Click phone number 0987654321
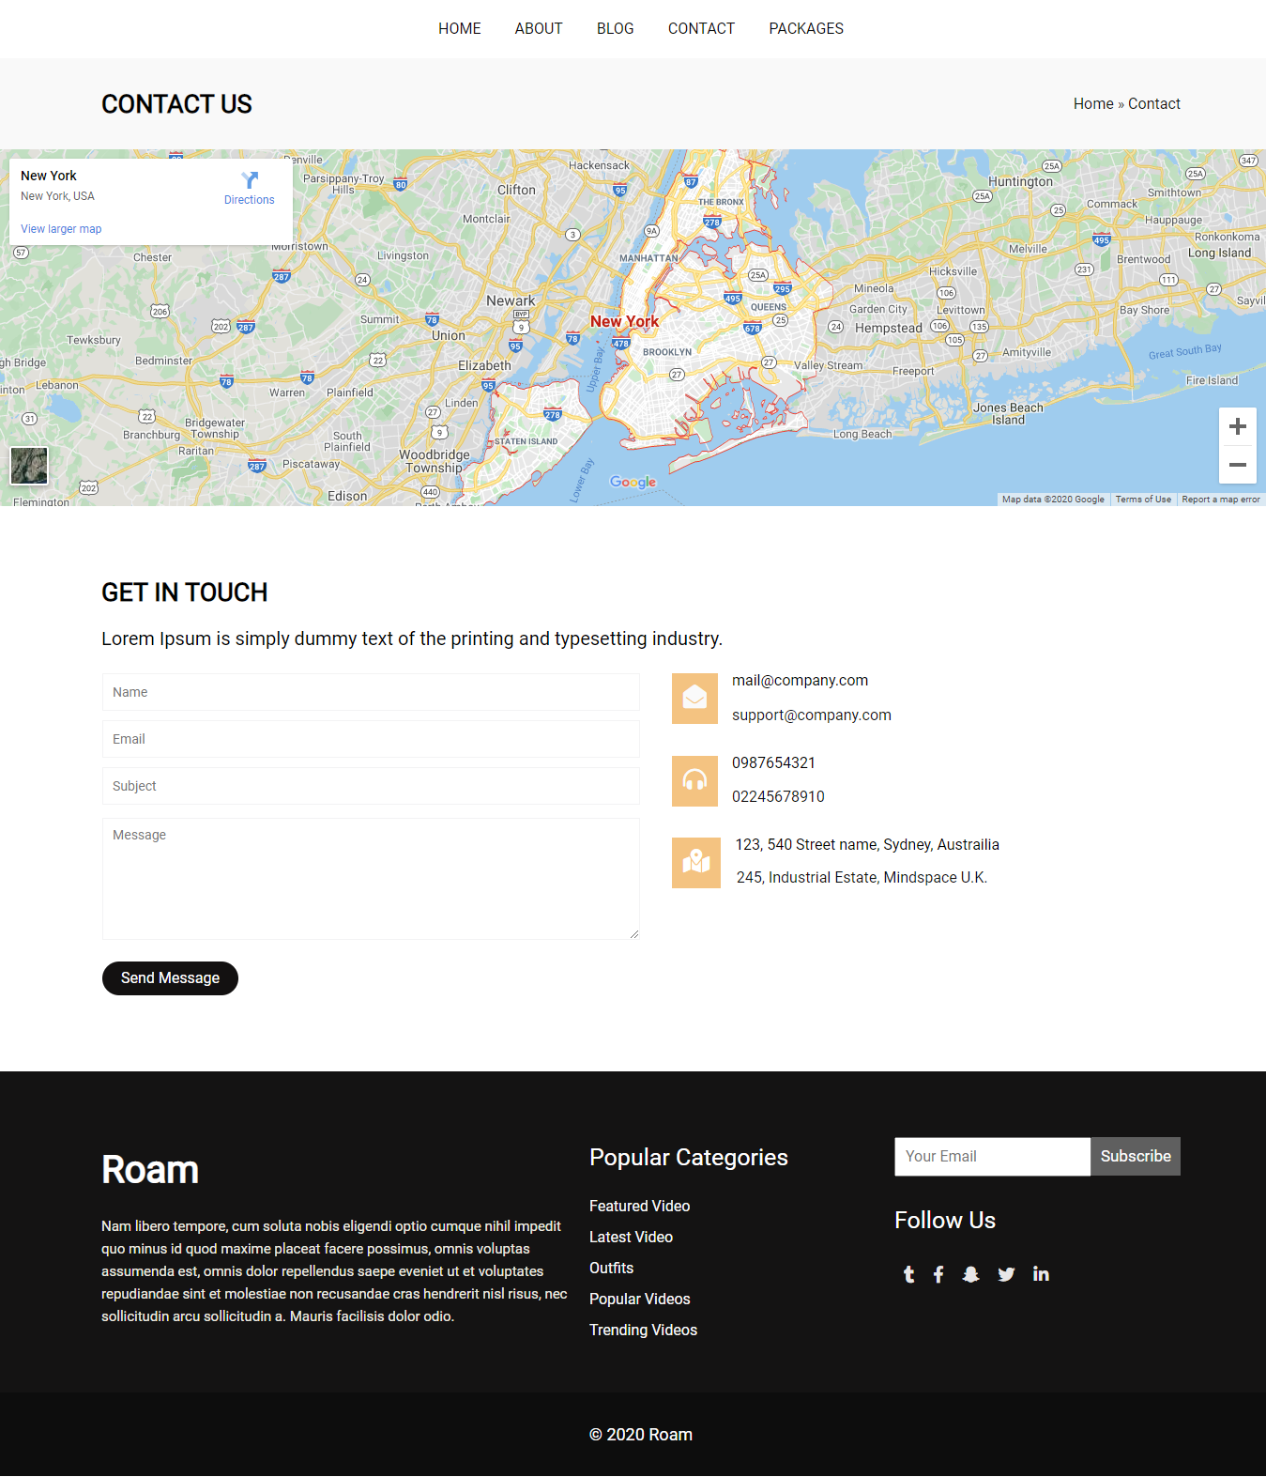1266x1477 pixels. pos(773,763)
